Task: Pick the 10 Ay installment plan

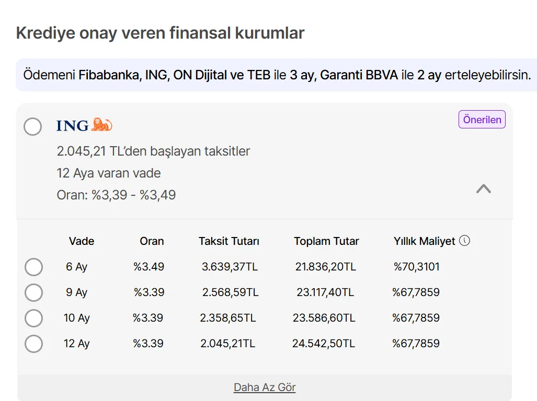Action: 34,319
